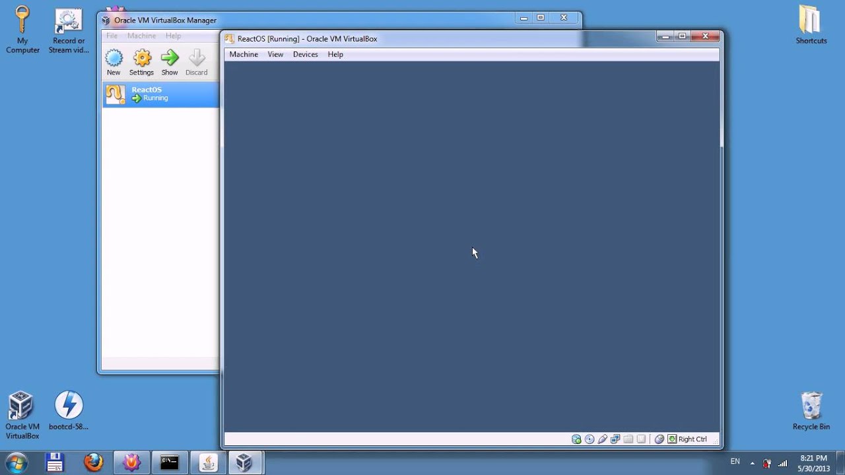
Task: Click the network signal tray icon
Action: point(782,463)
